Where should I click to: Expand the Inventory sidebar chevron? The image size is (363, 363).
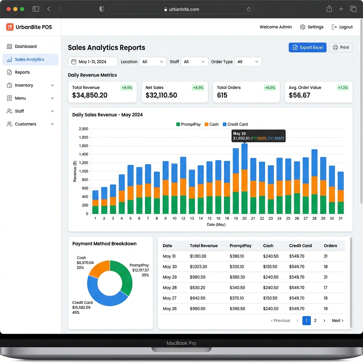(52, 85)
